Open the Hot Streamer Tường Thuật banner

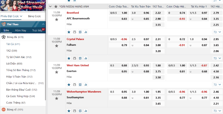[23, 5]
